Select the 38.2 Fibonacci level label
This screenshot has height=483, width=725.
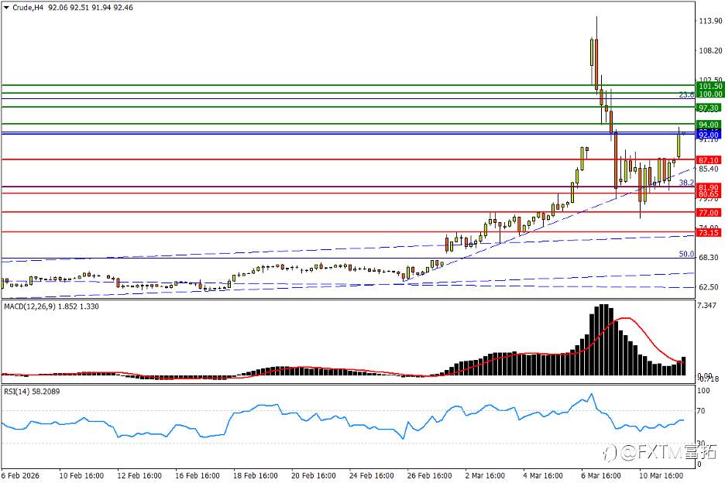(686, 183)
